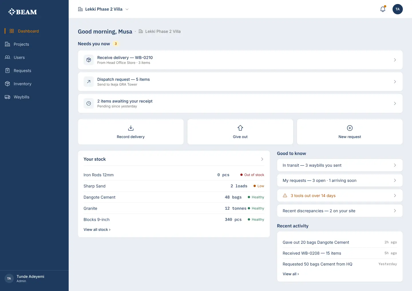Open My requests — 3 open card
This screenshot has height=291, width=412.
340,180
